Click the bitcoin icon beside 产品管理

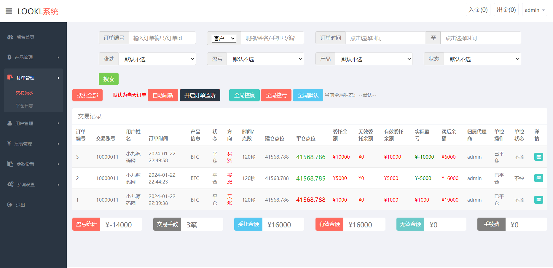point(9,57)
